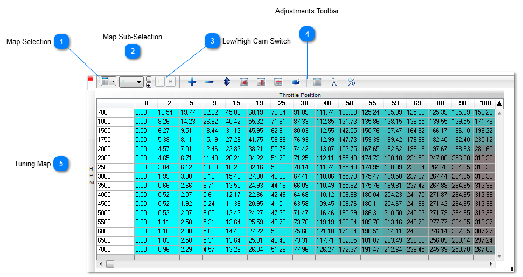Screen dimensions: 523x277
Task: Click the vertical scrollbar up arrow
Action: tap(499, 113)
